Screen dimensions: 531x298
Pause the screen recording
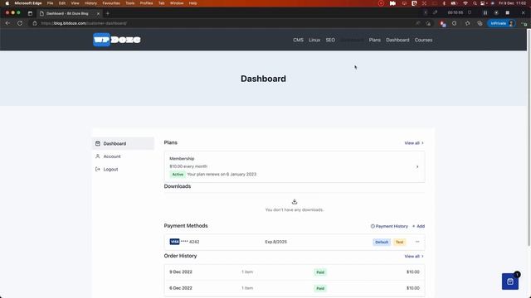(485, 13)
